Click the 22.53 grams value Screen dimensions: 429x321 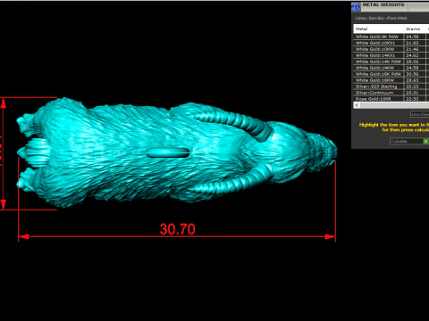(x=412, y=99)
